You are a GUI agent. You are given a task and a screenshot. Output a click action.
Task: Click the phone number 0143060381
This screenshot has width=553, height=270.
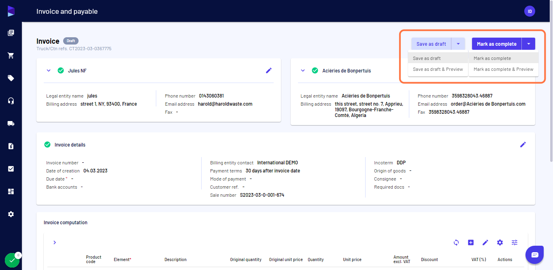click(211, 96)
